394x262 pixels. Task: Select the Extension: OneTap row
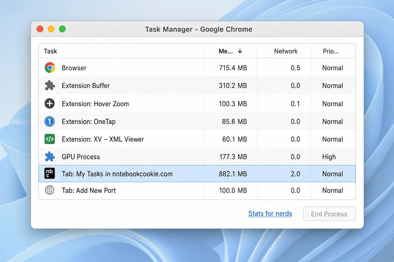(x=197, y=122)
